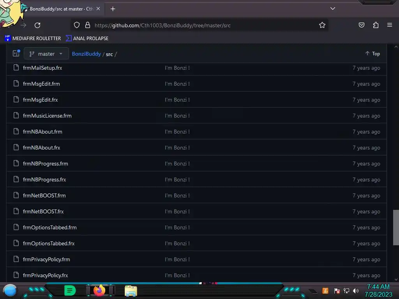The height and width of the screenshot is (299, 399).
Task: Click the src breadcrumb
Action: (x=109, y=54)
